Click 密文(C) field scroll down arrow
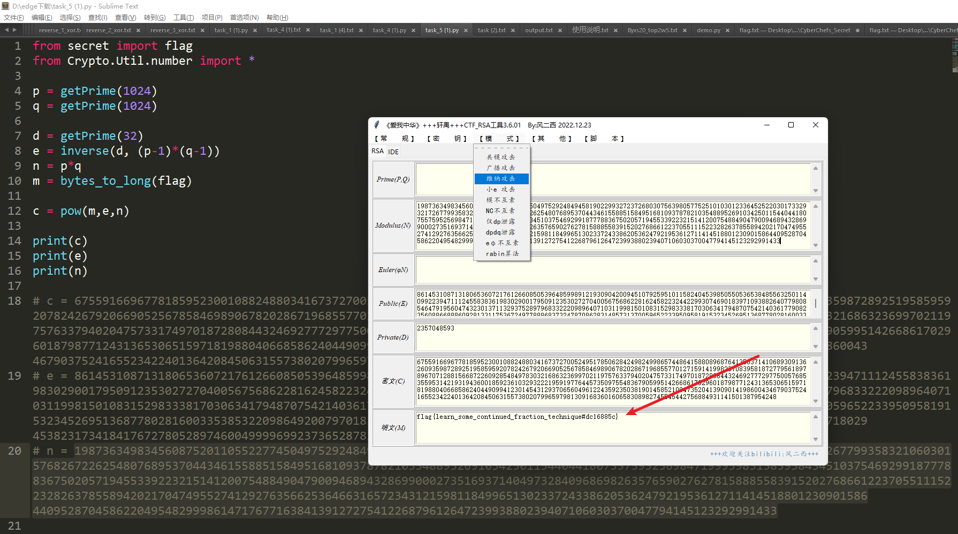 point(816,401)
